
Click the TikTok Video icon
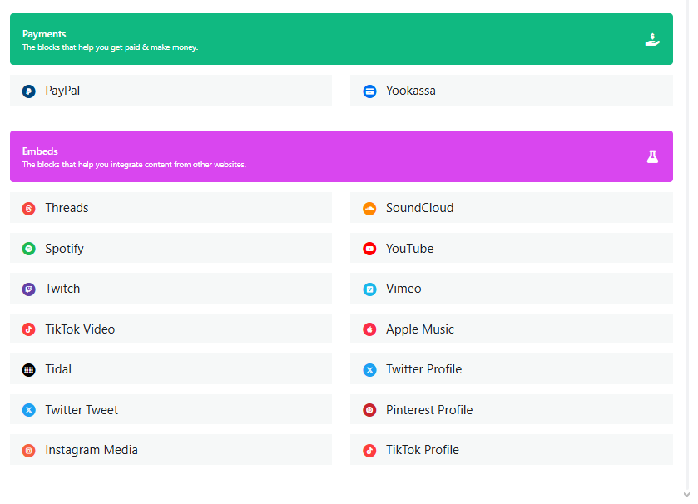(x=29, y=329)
